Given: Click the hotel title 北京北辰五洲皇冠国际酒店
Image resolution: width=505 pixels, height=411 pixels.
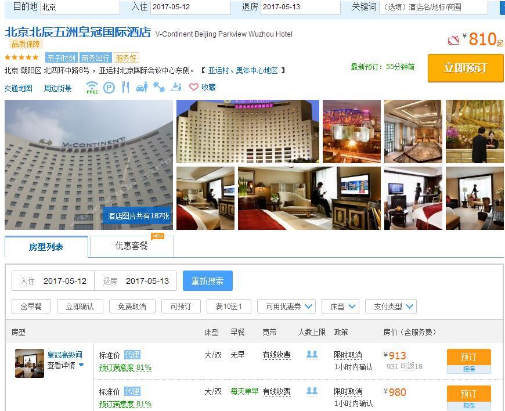Looking at the screenshot, I should pos(78,32).
